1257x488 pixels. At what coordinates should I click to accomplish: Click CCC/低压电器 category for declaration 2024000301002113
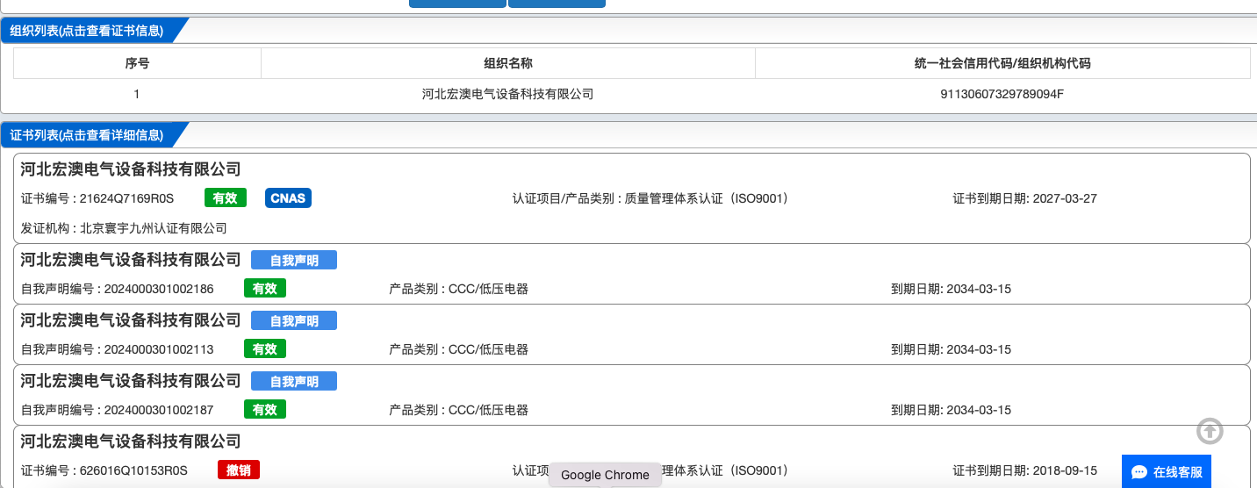[488, 349]
